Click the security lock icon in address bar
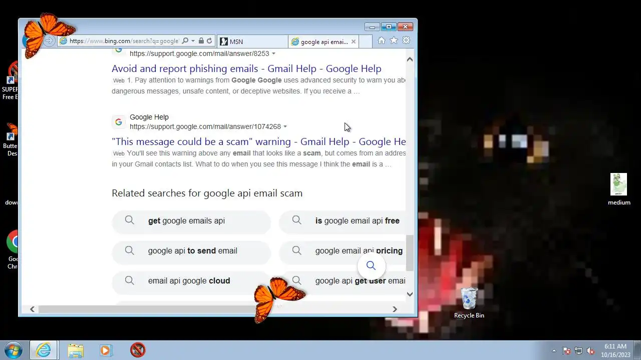This screenshot has height=360, width=641. point(201,41)
